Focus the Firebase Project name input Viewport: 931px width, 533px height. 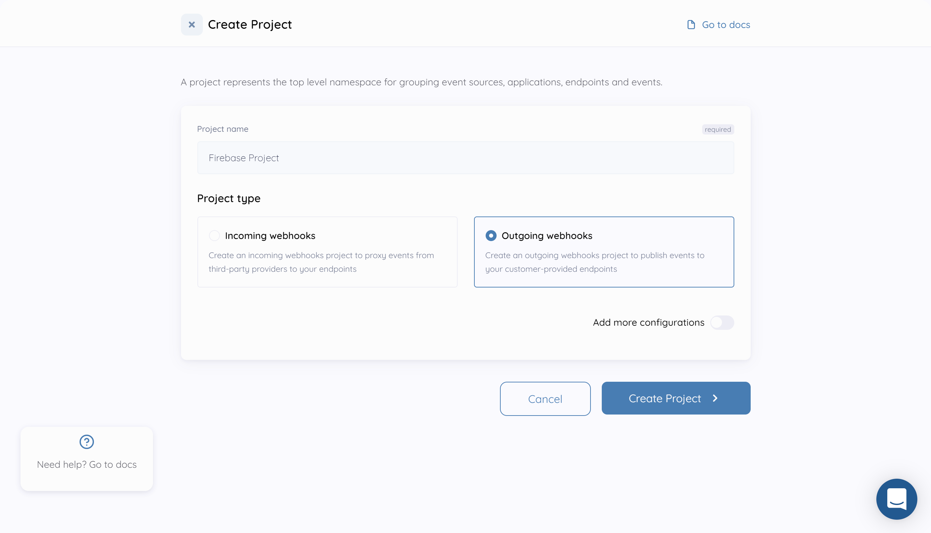point(465,158)
